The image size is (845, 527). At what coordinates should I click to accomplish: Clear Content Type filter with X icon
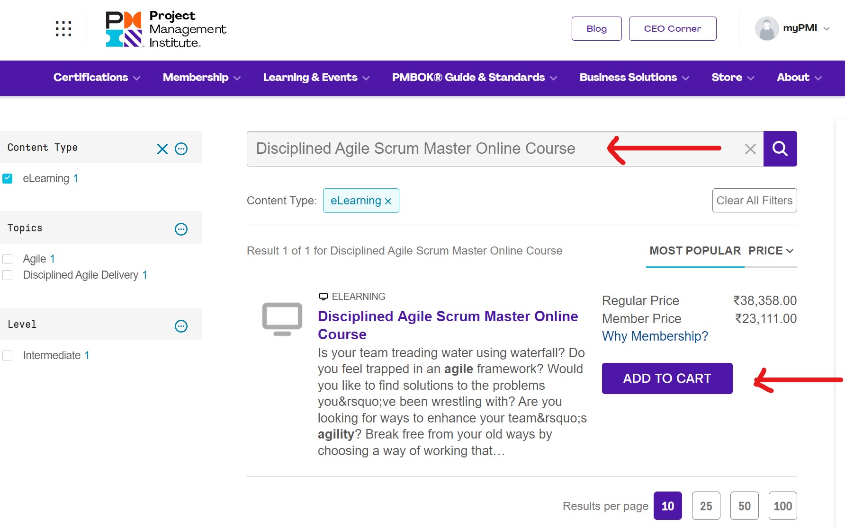(162, 149)
